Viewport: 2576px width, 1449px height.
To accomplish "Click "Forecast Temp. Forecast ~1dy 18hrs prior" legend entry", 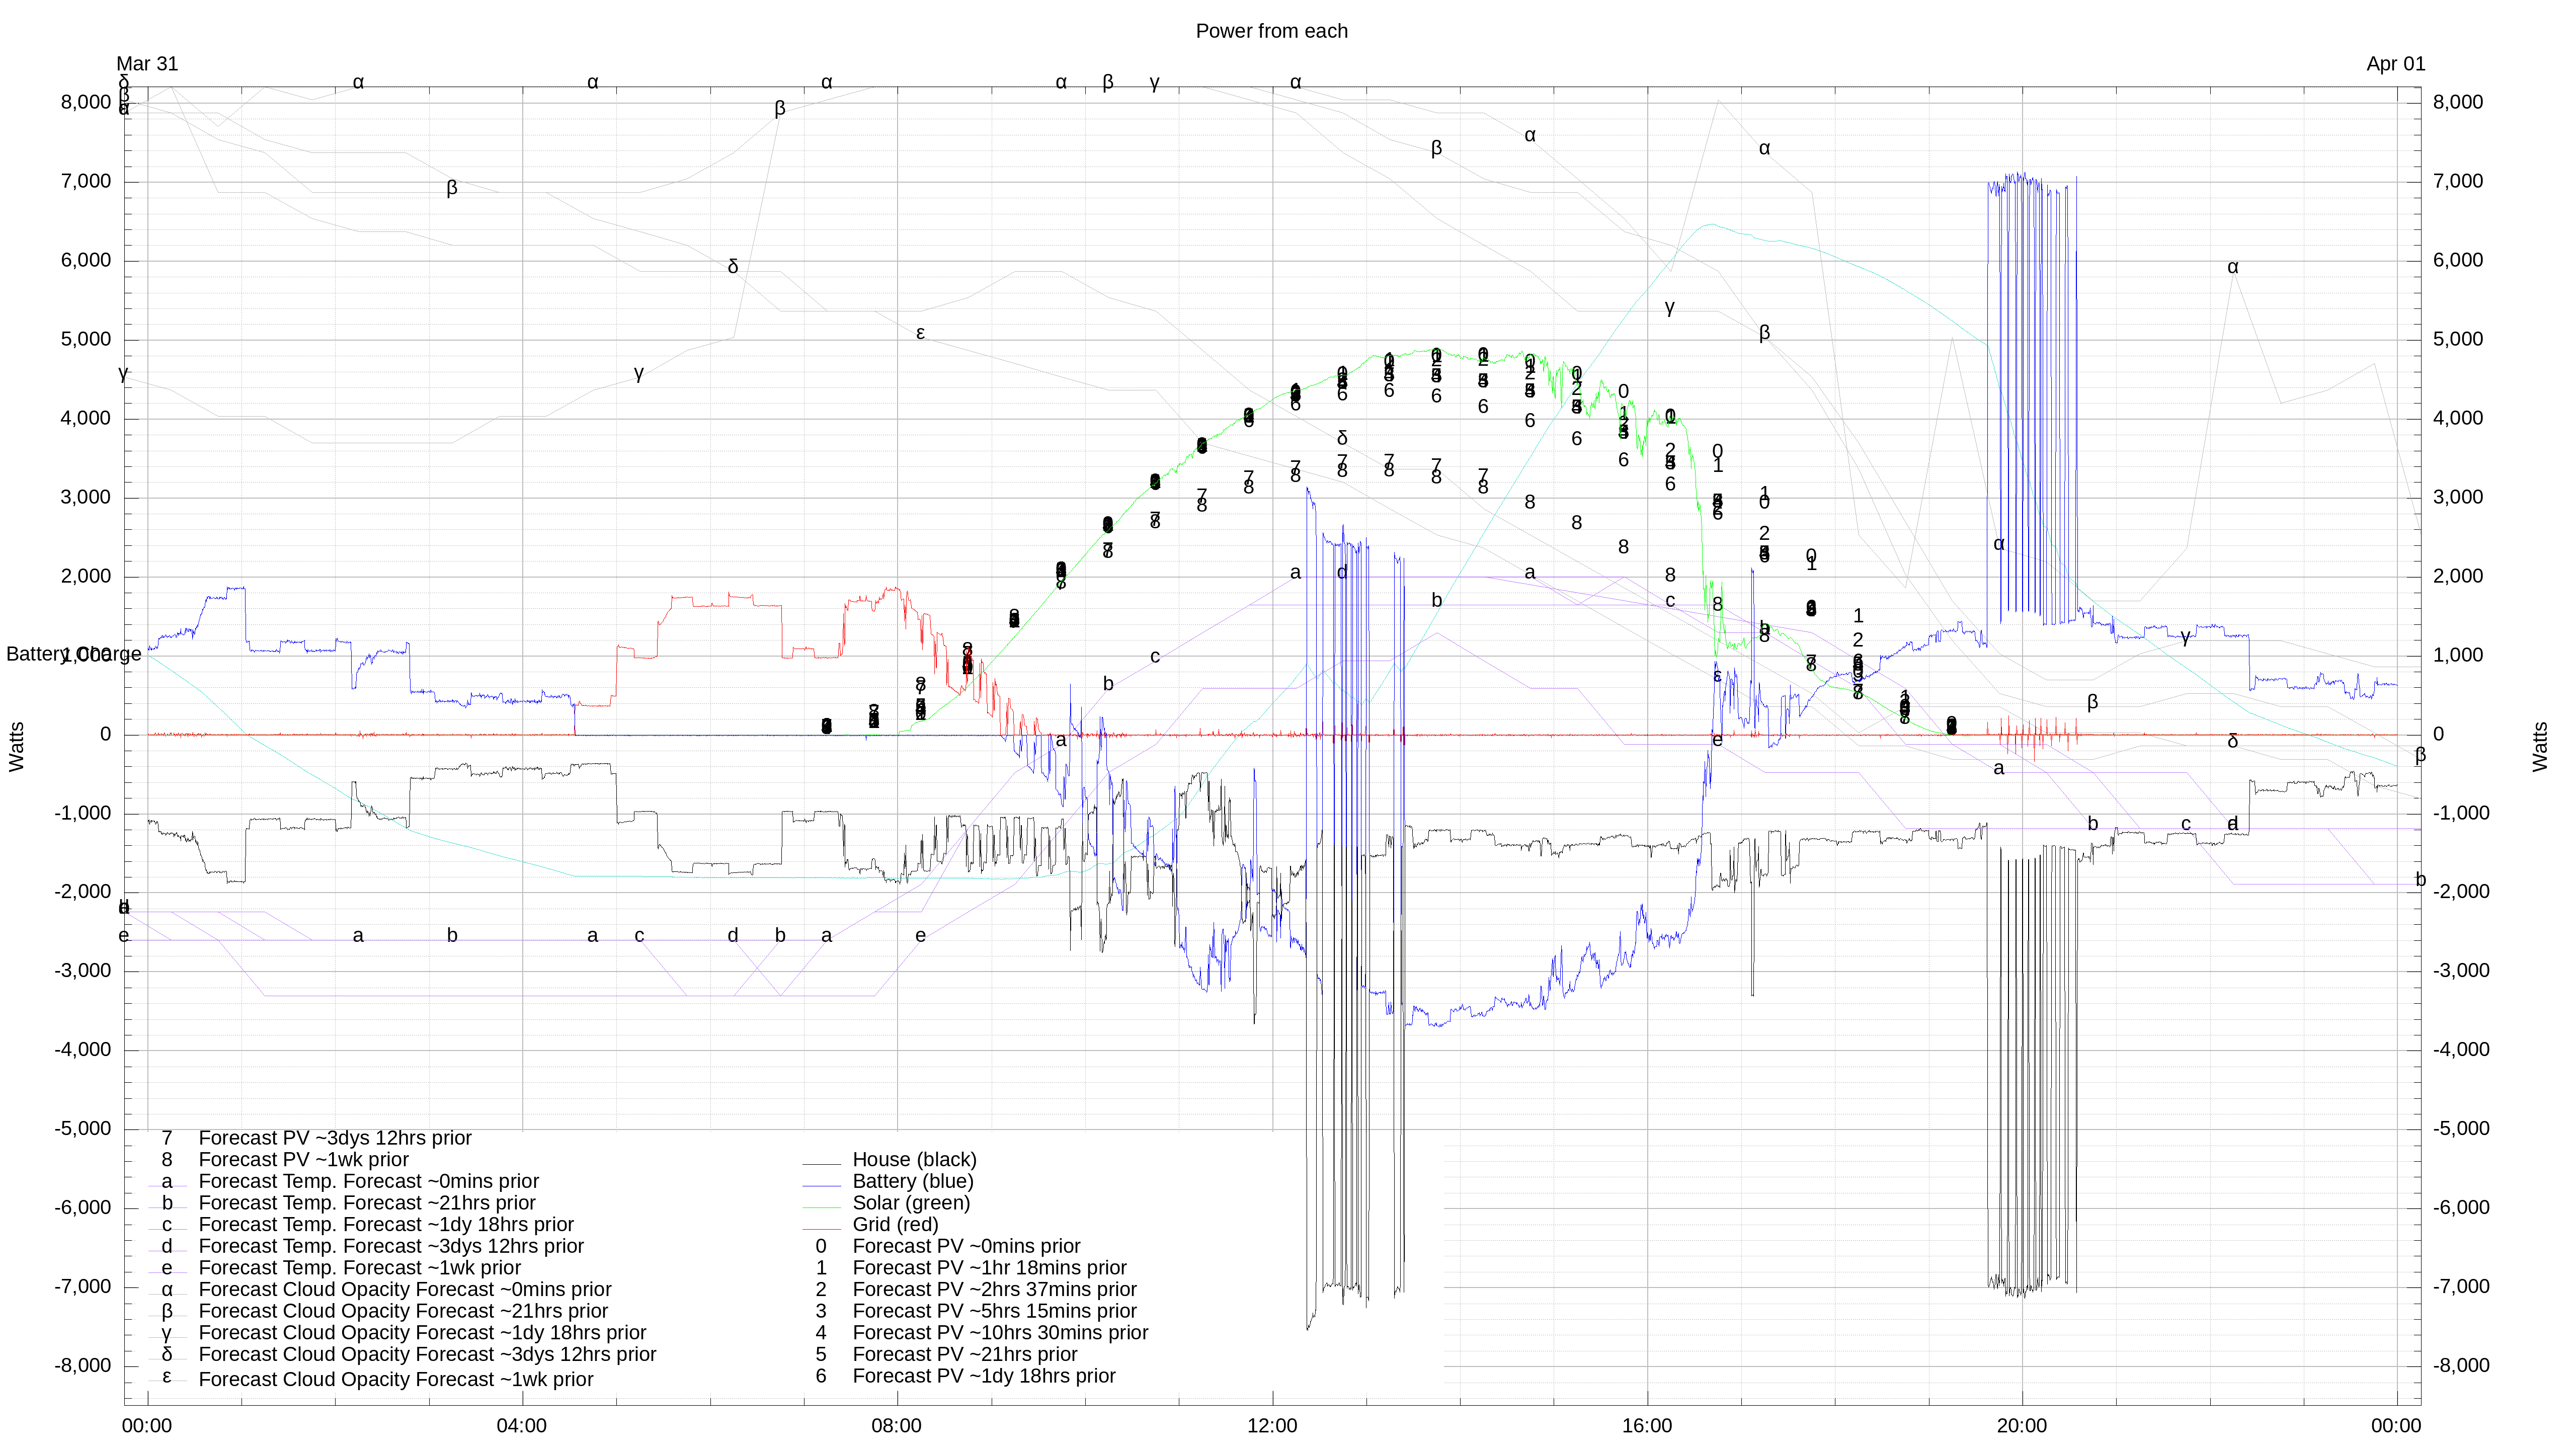I will [386, 1224].
